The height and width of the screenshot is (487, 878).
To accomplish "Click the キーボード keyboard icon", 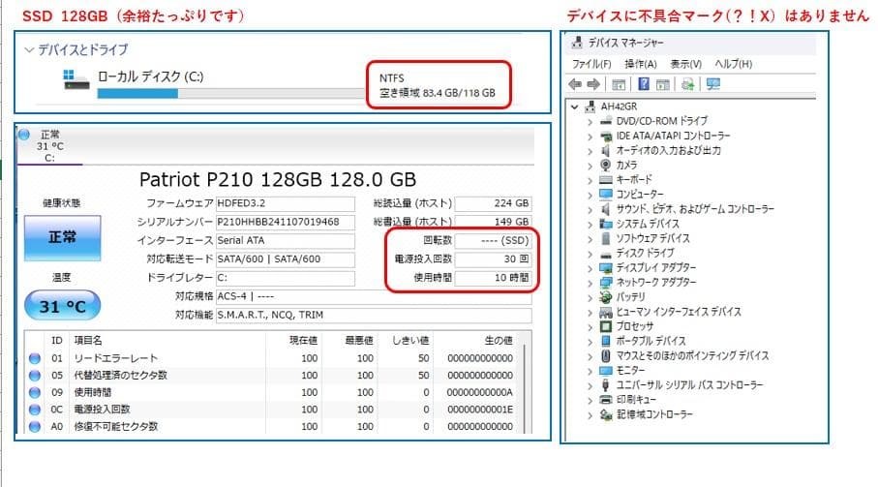I will pyautogui.click(x=605, y=180).
